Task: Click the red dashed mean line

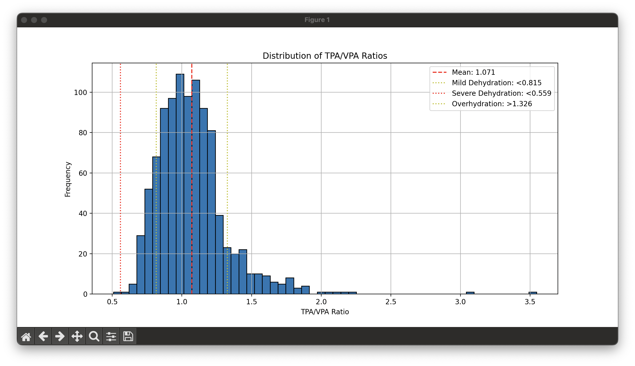Action: pyautogui.click(x=192, y=72)
